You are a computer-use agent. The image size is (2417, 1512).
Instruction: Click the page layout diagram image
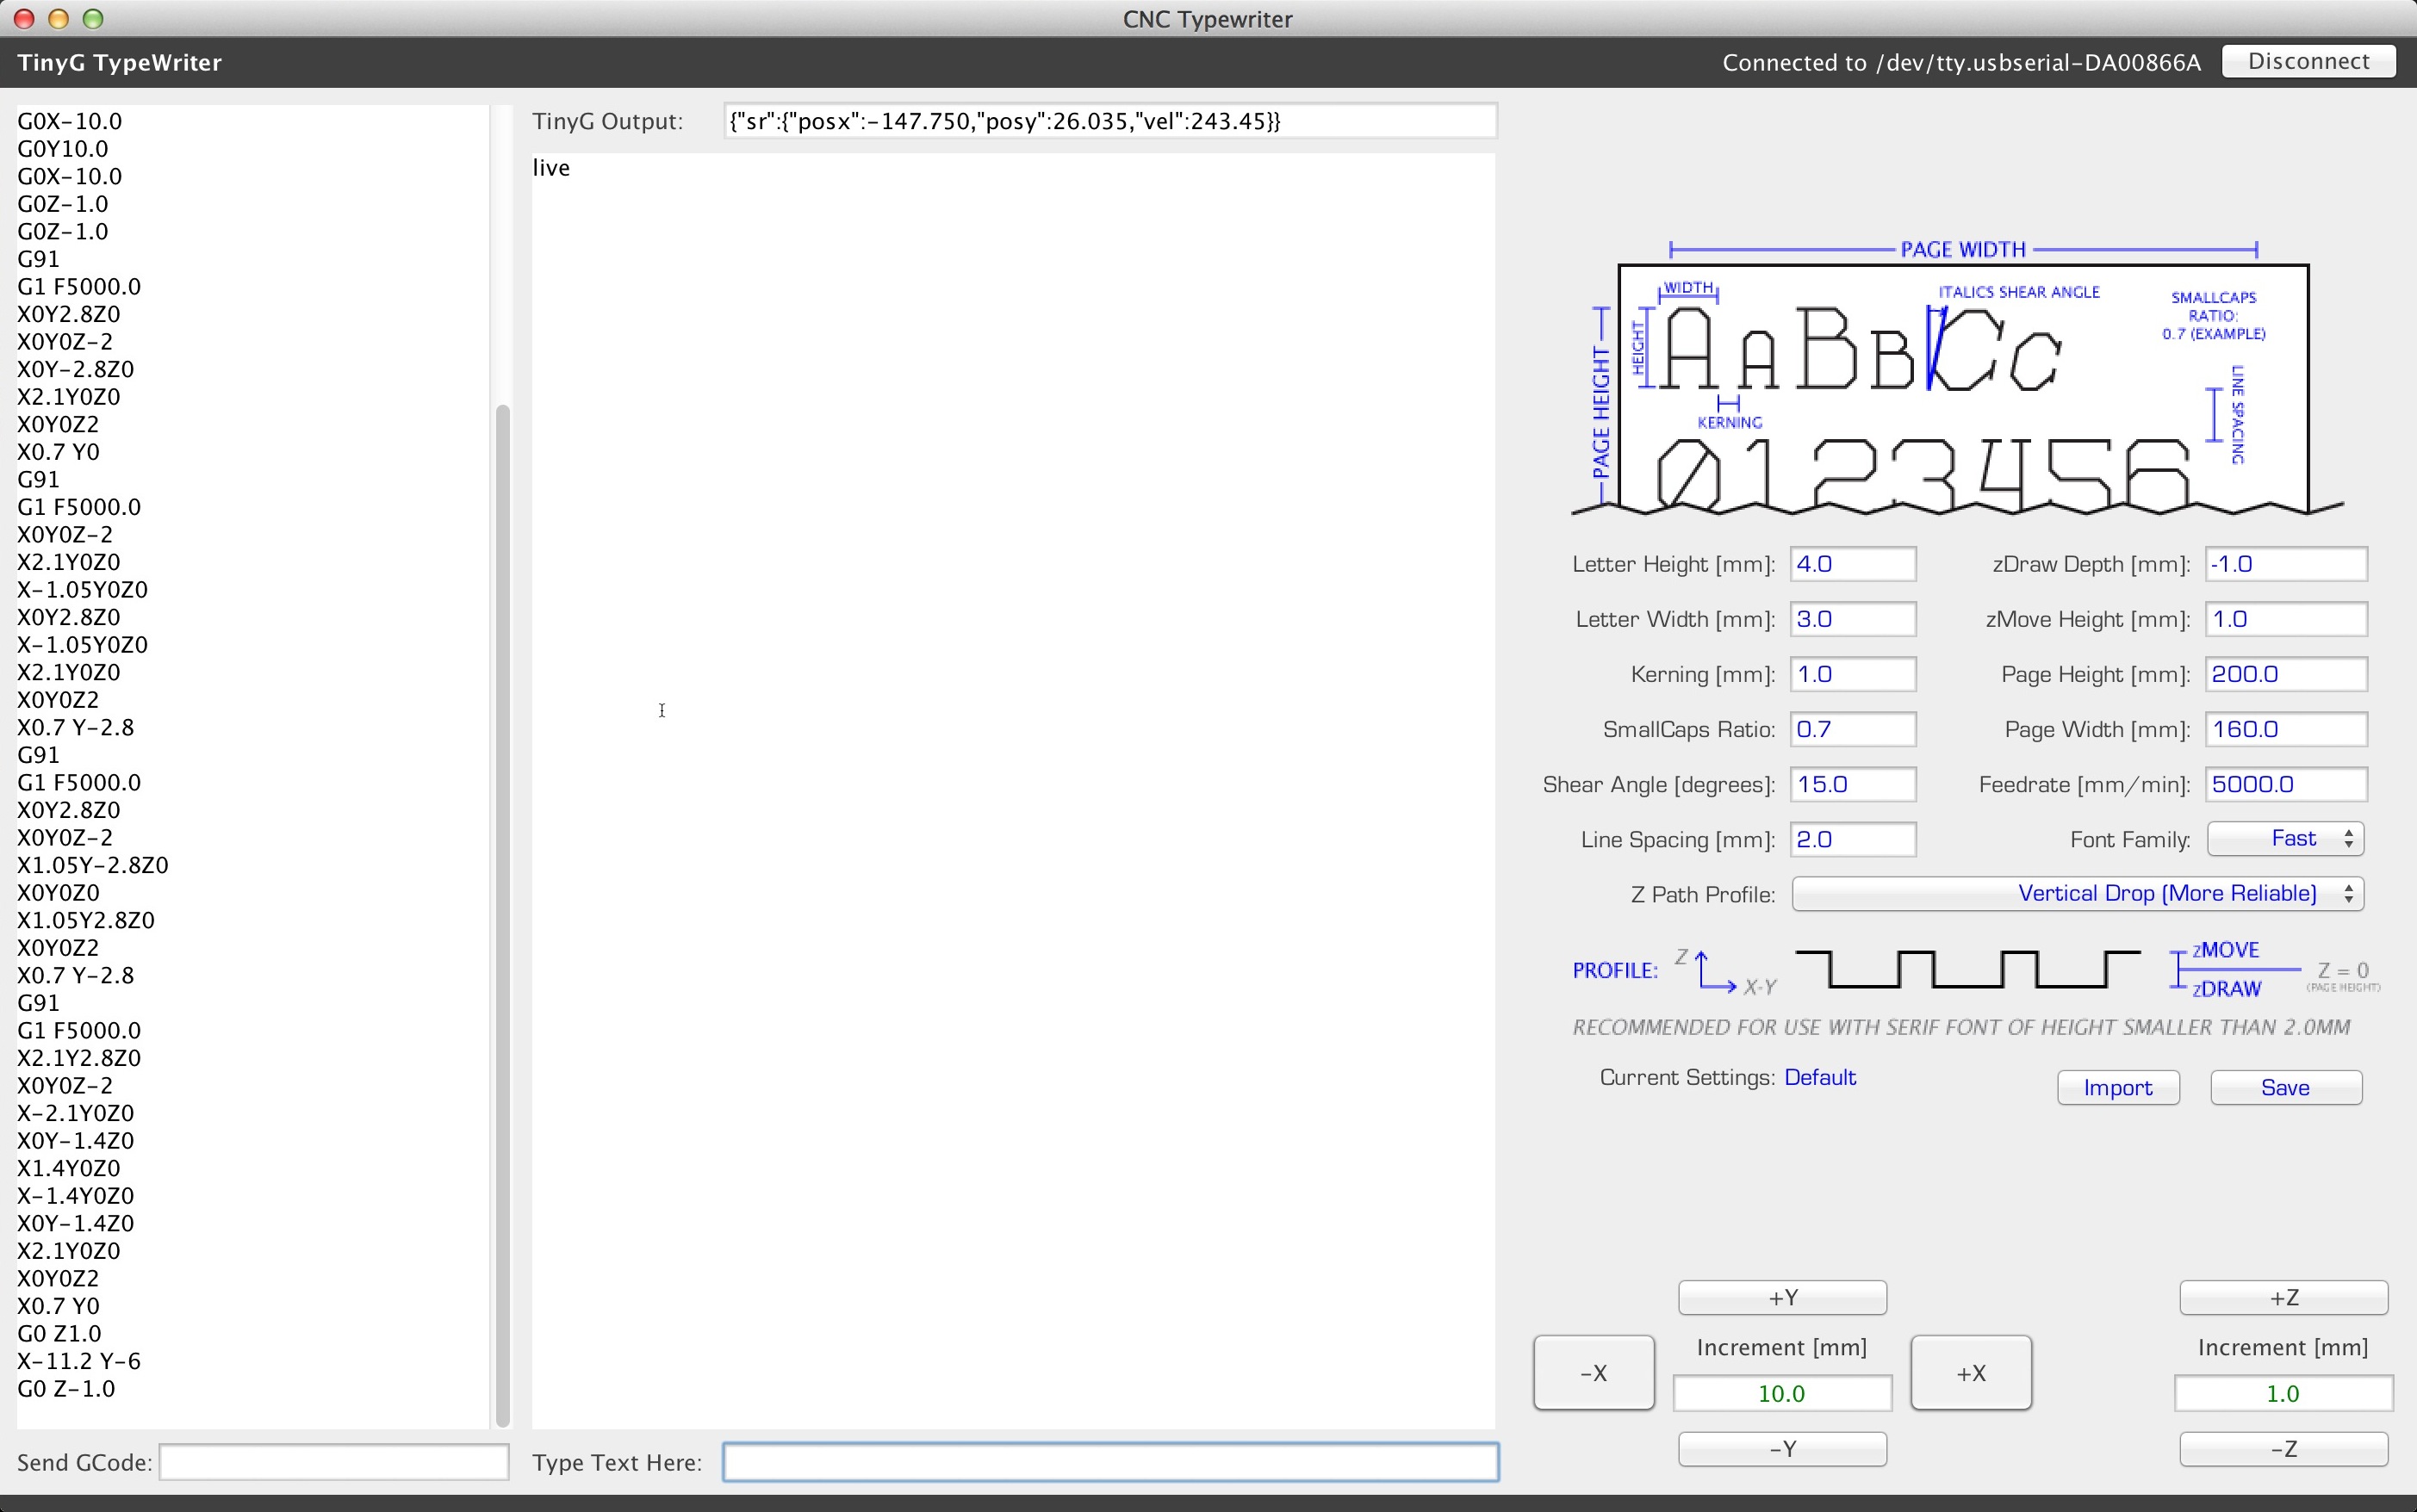click(x=1960, y=380)
